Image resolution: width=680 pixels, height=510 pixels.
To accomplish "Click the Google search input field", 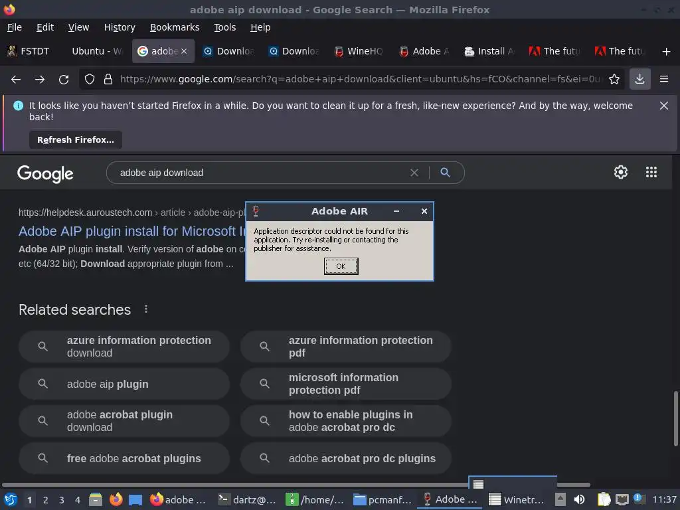I will click(262, 173).
